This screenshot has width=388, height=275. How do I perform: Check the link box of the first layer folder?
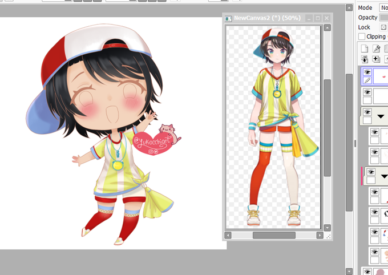[x=367, y=120]
